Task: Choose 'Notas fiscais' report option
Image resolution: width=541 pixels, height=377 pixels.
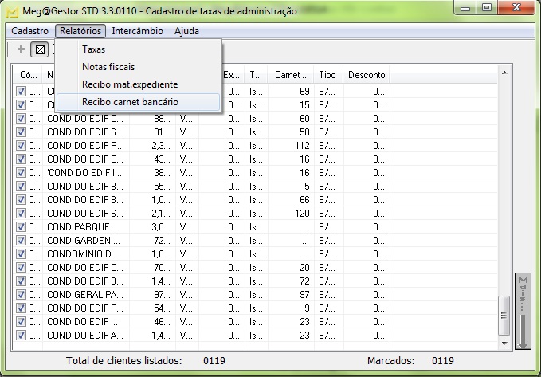Action: point(108,67)
